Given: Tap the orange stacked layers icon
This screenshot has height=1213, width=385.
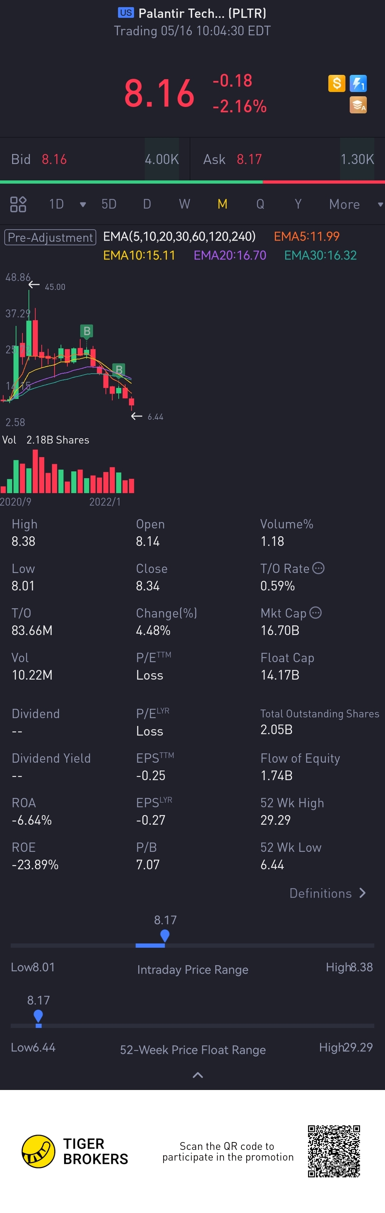Looking at the screenshot, I should (x=358, y=105).
